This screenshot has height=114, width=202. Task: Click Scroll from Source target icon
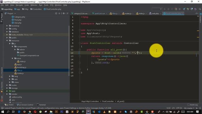[56, 13]
